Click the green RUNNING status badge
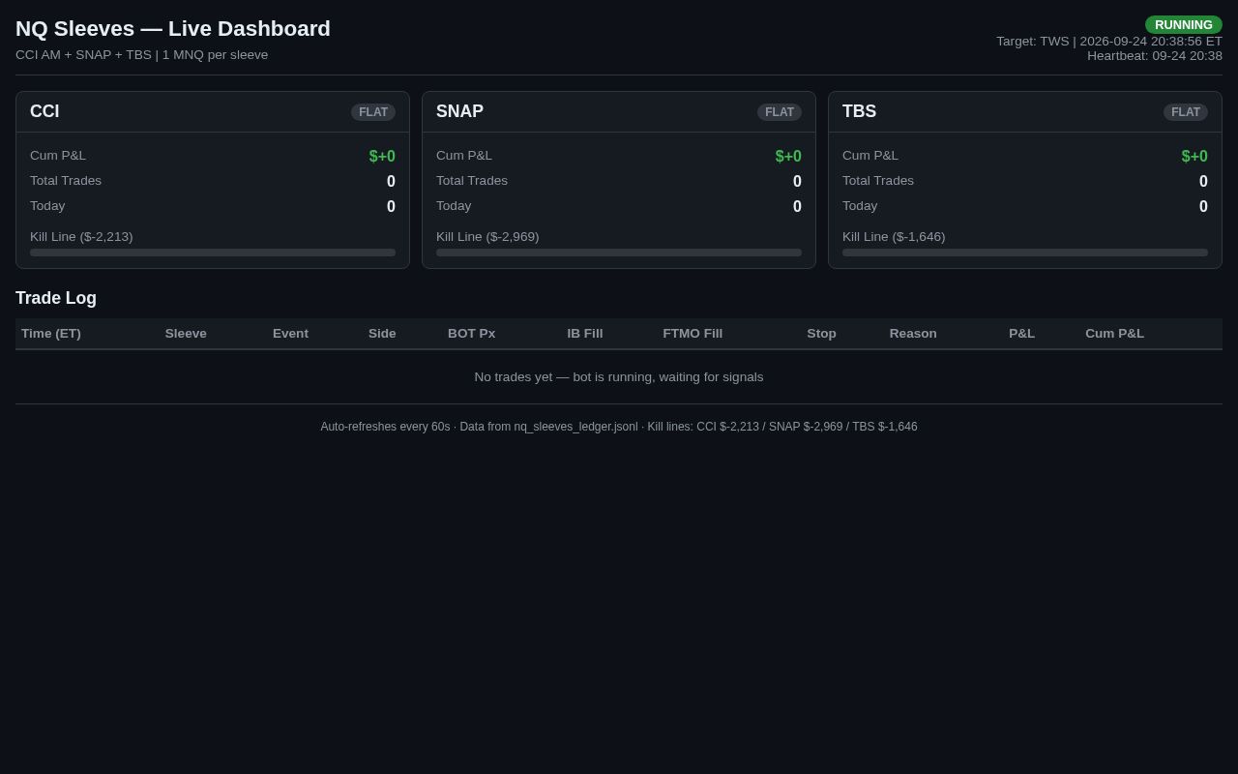The width and height of the screenshot is (1238, 774). (1184, 25)
